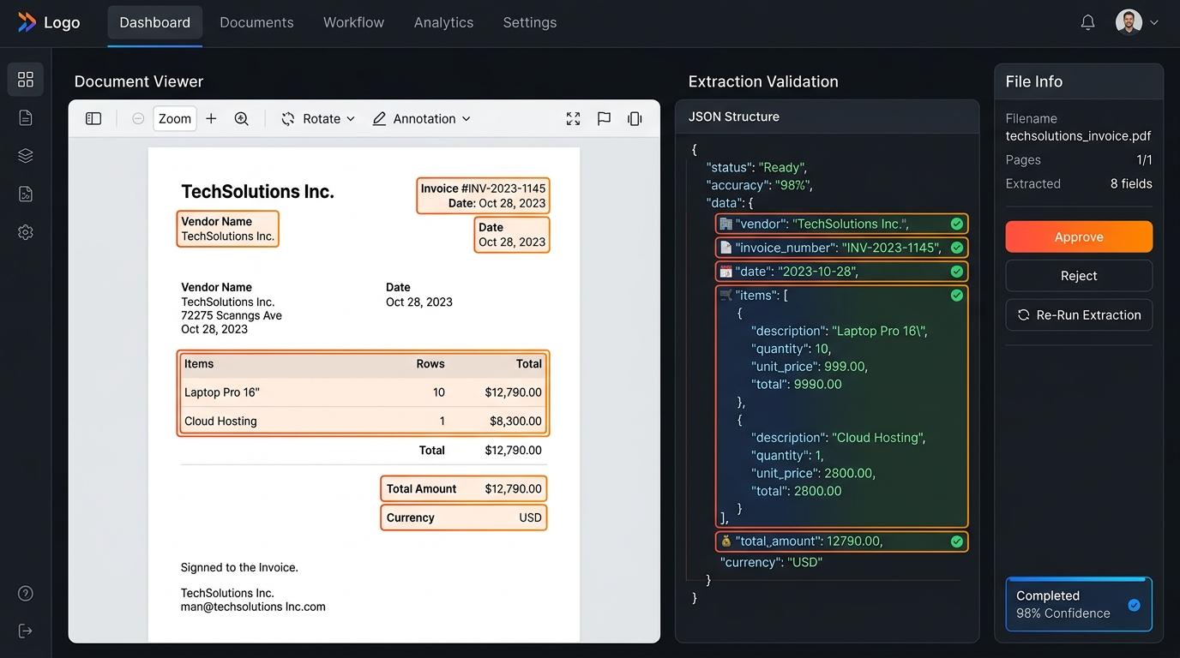Expand the profile dropdown chevron
This screenshot has width=1180, height=658.
(x=1154, y=23)
